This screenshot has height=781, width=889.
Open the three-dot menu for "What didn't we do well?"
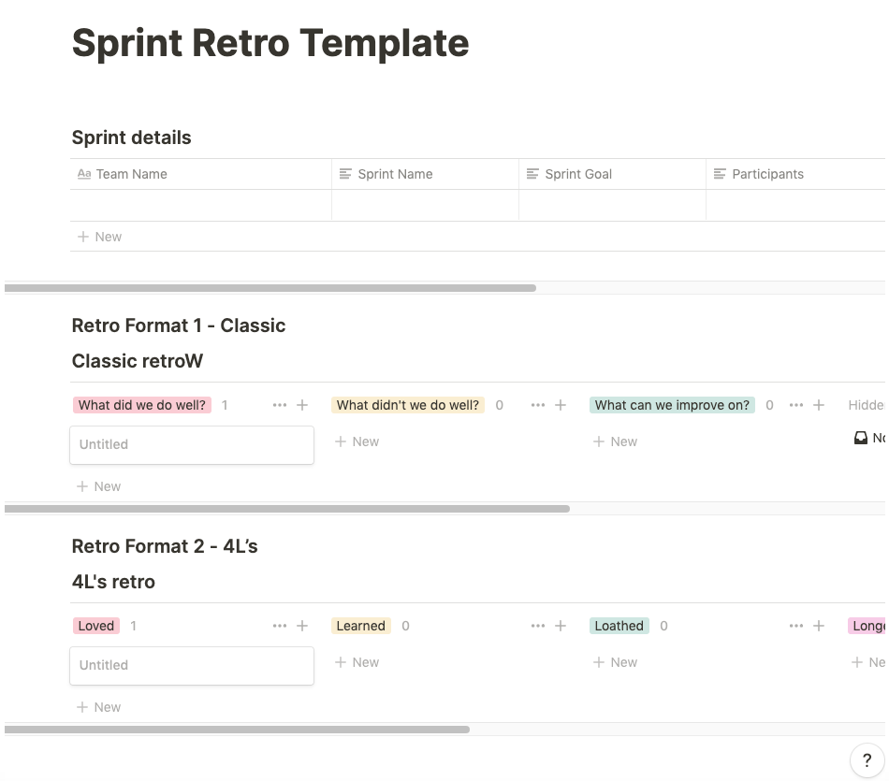coord(538,405)
